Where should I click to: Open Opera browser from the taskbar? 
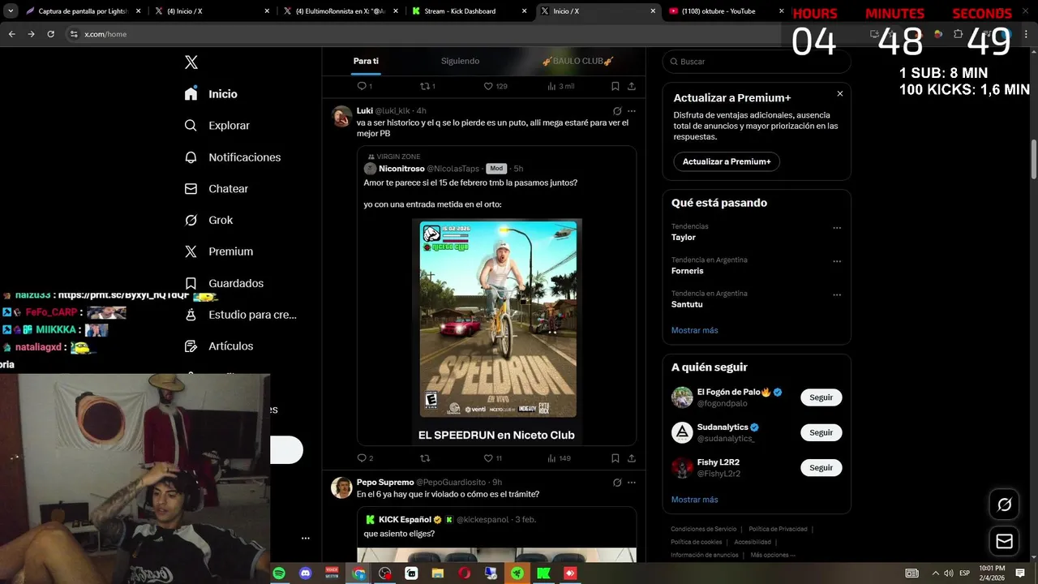click(x=464, y=573)
